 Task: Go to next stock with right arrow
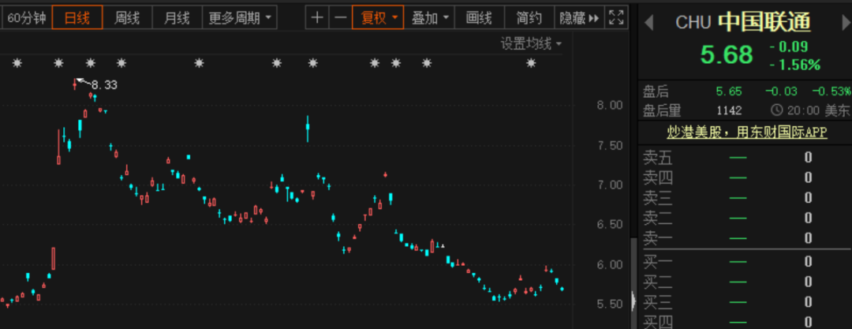click(846, 23)
